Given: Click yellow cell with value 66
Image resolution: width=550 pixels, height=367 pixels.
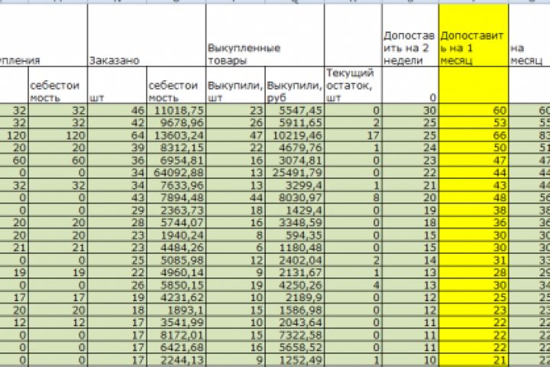Looking at the screenshot, I should click(x=474, y=135).
